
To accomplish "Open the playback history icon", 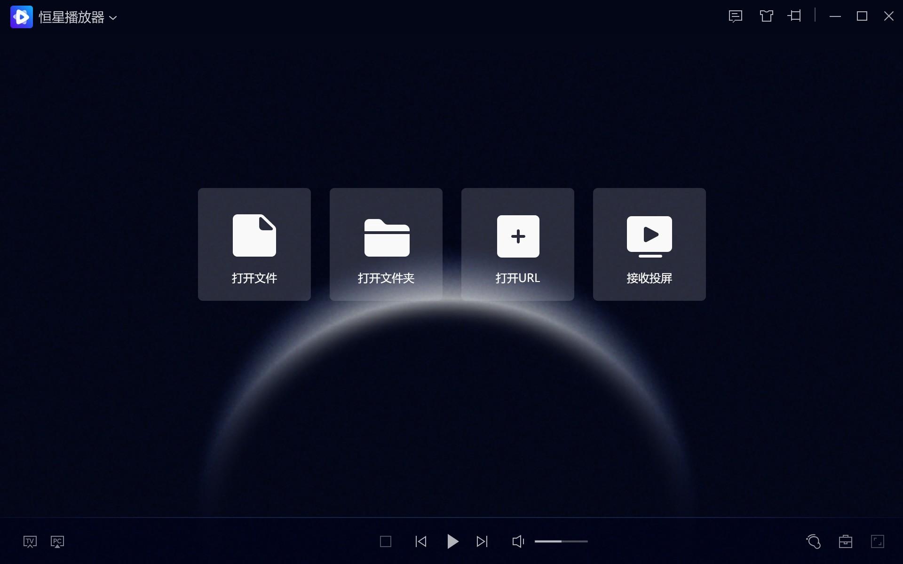I will click(814, 541).
